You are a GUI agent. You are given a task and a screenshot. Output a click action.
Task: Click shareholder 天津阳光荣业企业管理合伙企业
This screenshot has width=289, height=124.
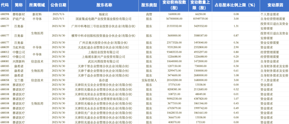click(x=103, y=94)
